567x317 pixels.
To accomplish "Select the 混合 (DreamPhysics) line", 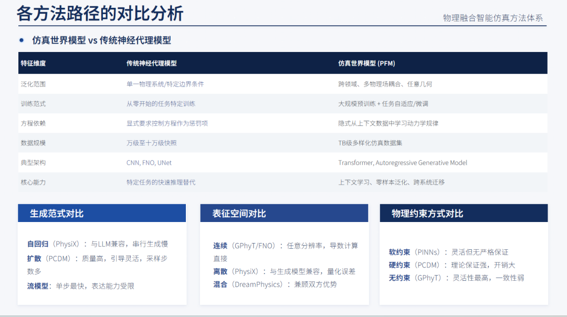I will click(275, 284).
